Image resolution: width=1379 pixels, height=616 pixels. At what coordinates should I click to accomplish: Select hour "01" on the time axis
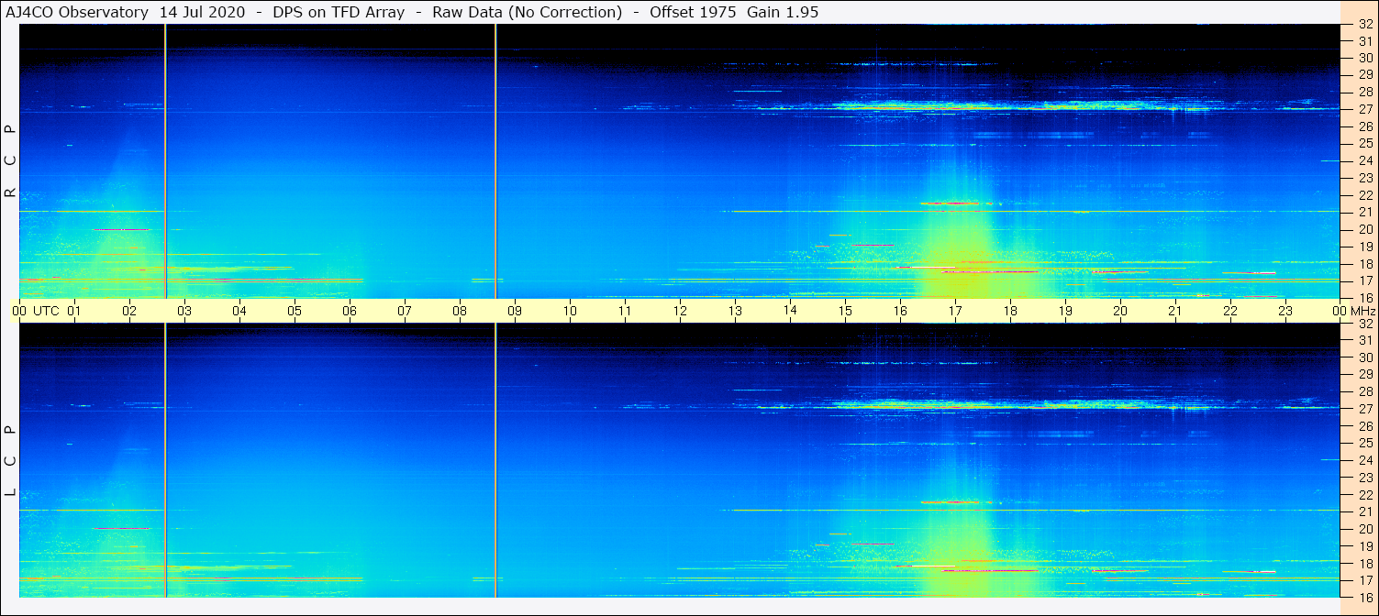coord(74,311)
